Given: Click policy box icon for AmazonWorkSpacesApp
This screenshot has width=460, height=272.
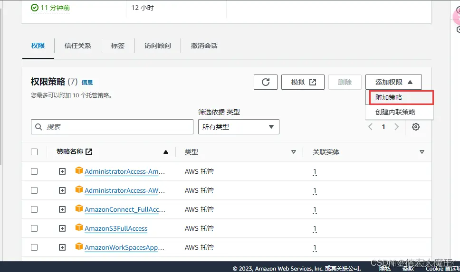Looking at the screenshot, I should pos(79,246).
